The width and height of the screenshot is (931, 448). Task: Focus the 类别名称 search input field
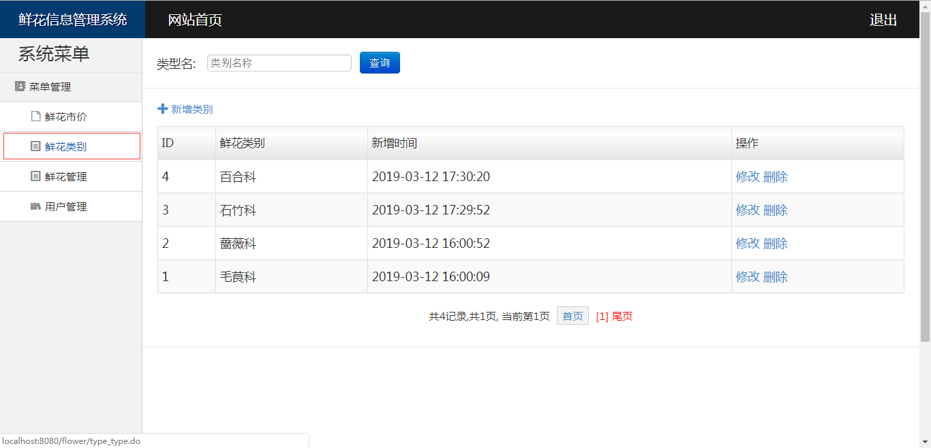coord(279,63)
